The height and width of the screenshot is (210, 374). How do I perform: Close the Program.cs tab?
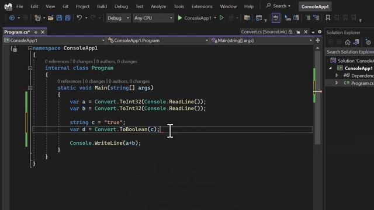[x=43, y=32]
